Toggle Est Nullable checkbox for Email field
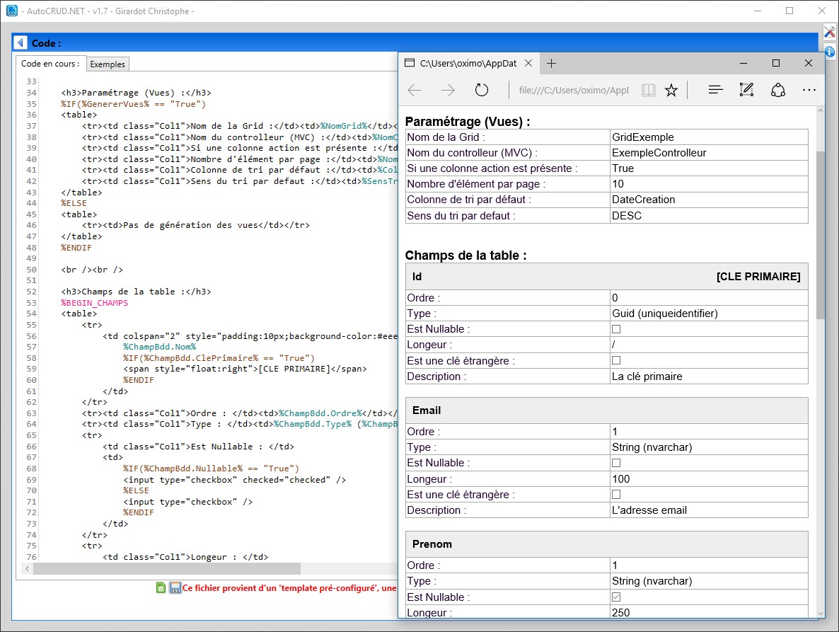Viewport: 839px width, 632px height. [x=616, y=463]
